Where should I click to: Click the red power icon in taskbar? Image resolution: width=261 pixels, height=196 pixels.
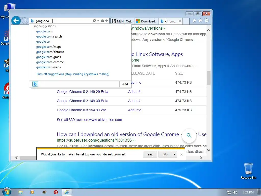tap(56, 192)
